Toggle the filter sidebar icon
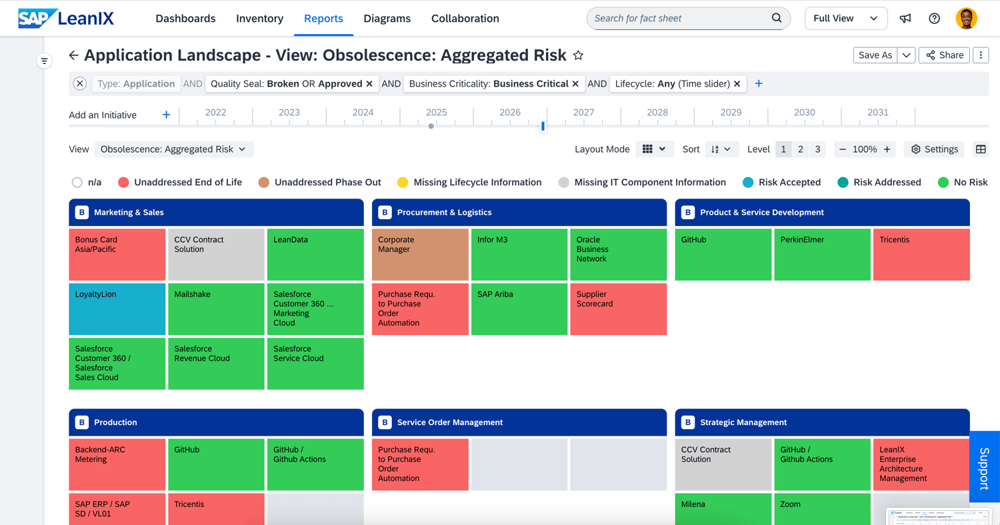This screenshot has height=525, width=1000. click(x=45, y=61)
